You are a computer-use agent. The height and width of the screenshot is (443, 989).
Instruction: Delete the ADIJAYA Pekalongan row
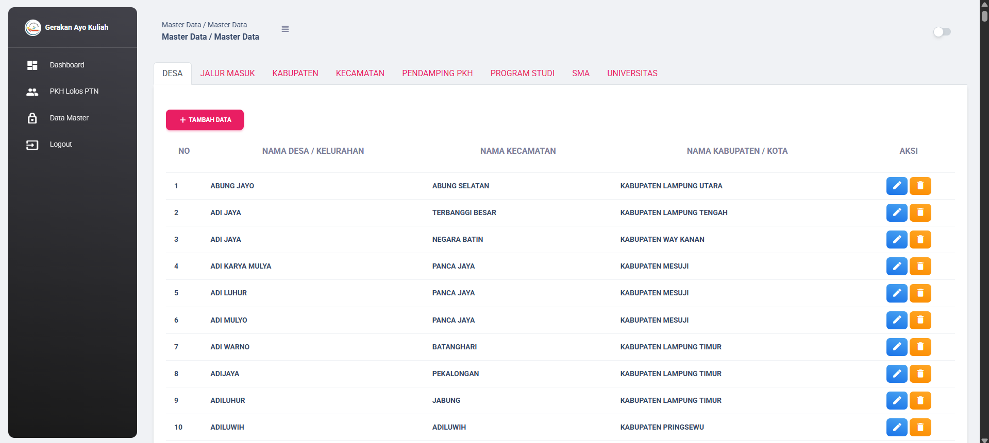[x=920, y=374]
